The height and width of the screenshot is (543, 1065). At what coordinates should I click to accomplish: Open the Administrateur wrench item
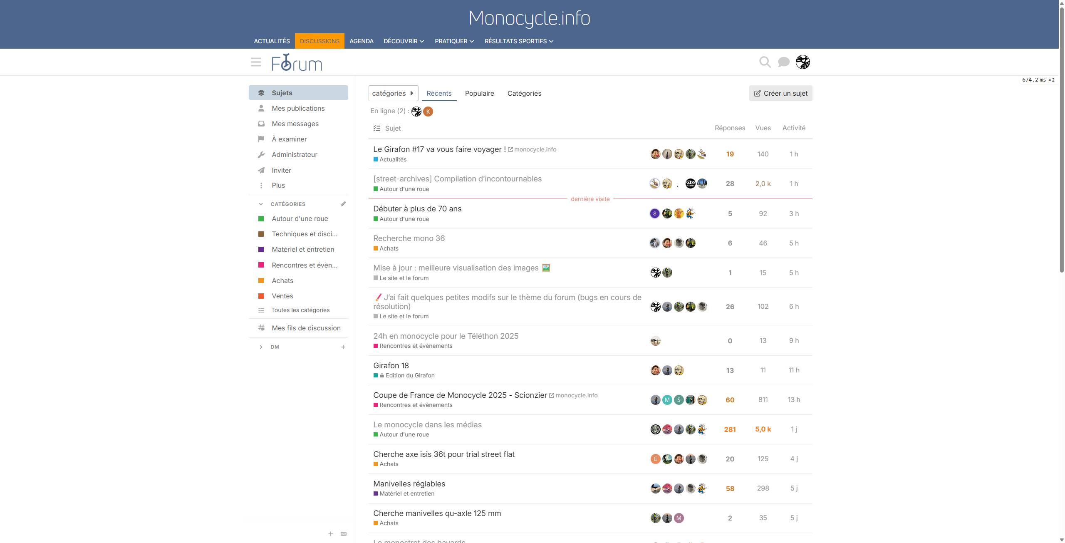pyautogui.click(x=294, y=154)
